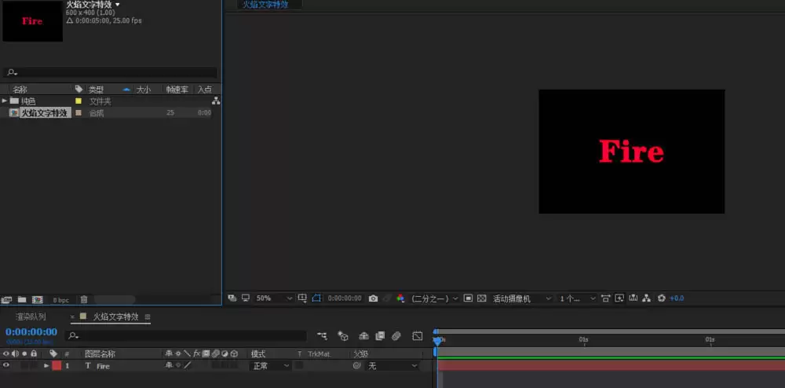Open the composition mini-flowchart icon in timeline
Viewport: 785px width, 388px height.
coord(322,336)
